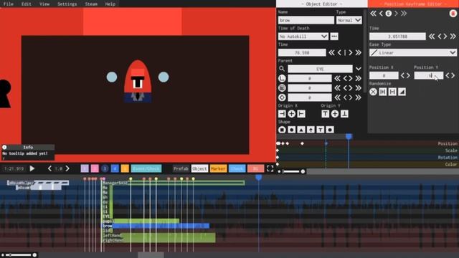Select the triangle shape
This screenshot has height=258, width=459.
[301, 130]
